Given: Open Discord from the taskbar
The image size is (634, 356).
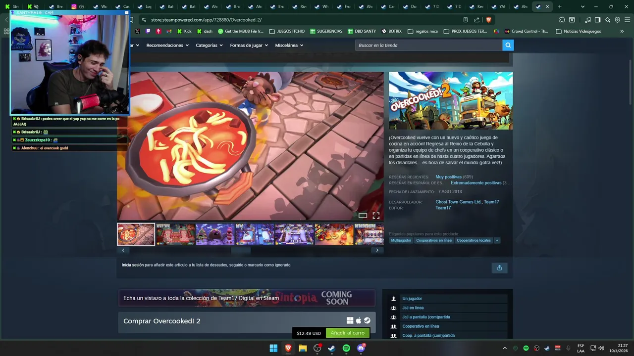Looking at the screenshot, I should pos(361,348).
